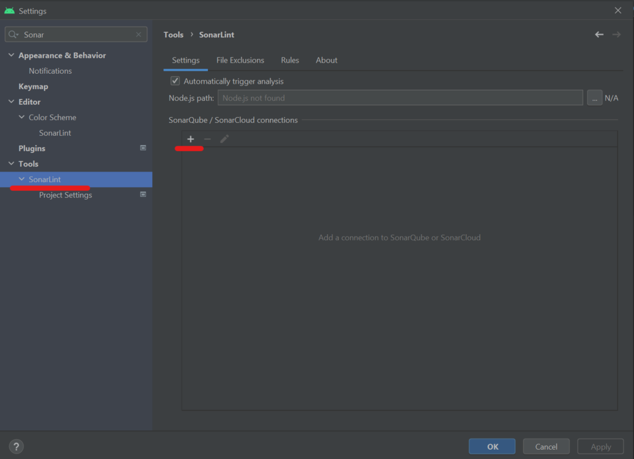Collapse the Color Scheme tree node
This screenshot has height=459, width=634.
pos(22,117)
